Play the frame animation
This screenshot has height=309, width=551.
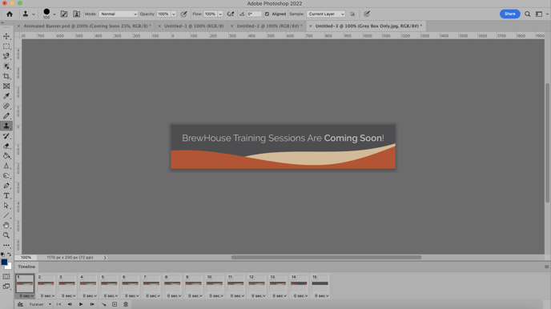coord(81,304)
